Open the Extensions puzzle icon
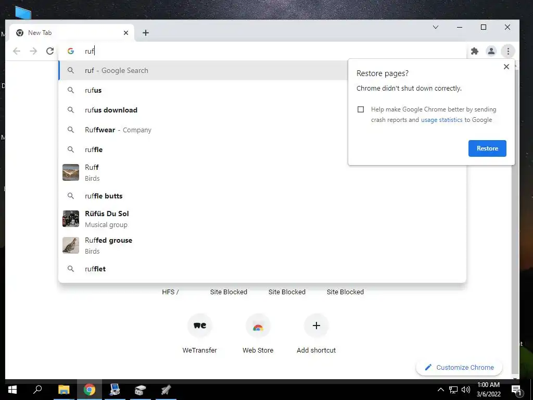This screenshot has height=400, width=533. pyautogui.click(x=475, y=51)
